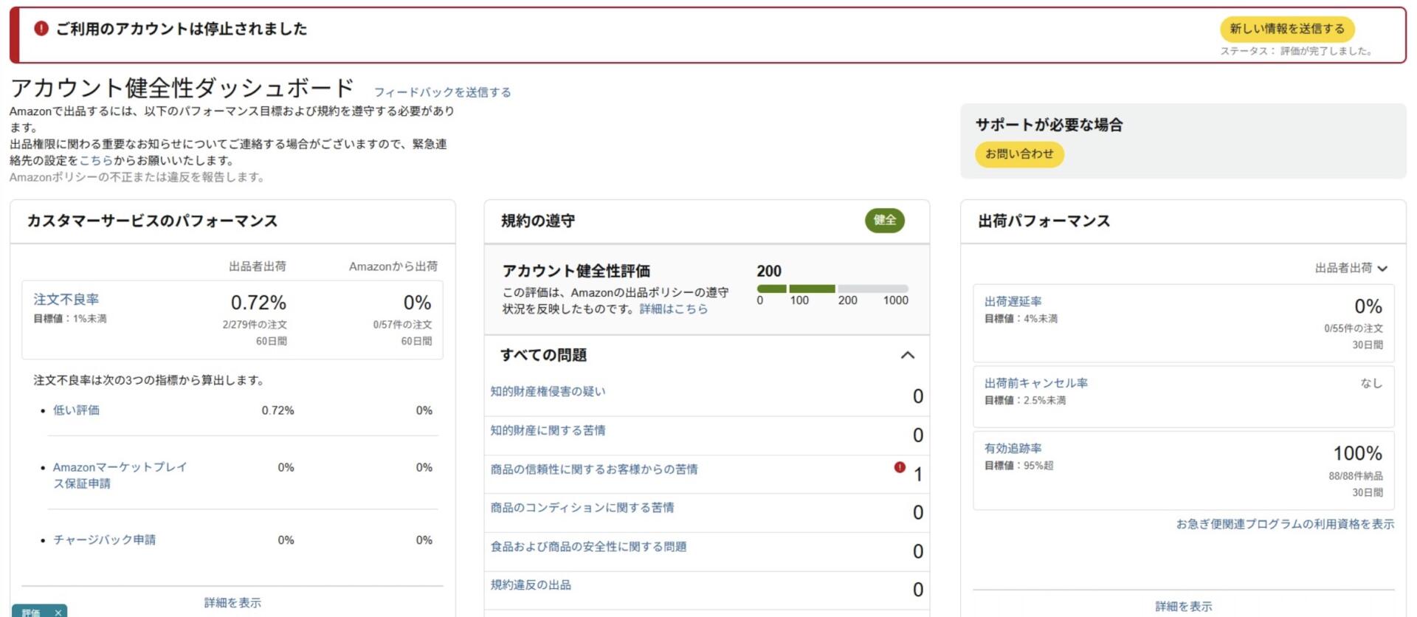Viewport: 1417px width, 617px height.
Task: Click red warning icon beside 商品の信頼性 complaints
Action: 899,467
